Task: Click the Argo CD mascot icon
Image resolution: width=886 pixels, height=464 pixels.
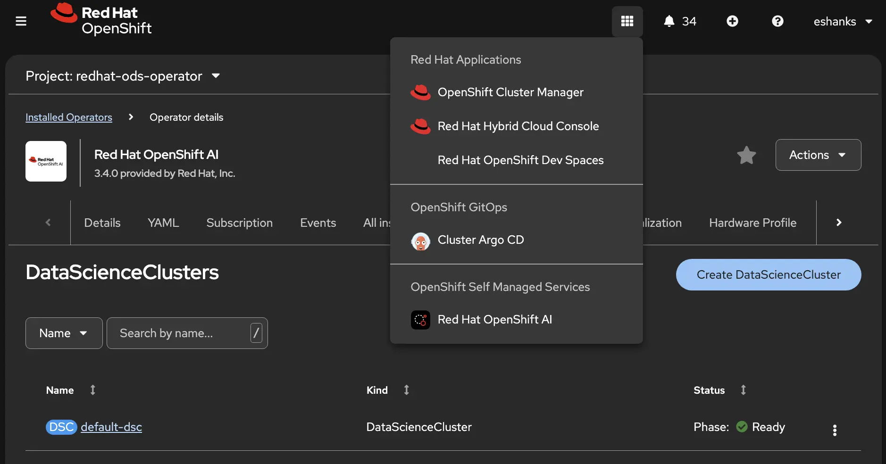Action: (420, 241)
